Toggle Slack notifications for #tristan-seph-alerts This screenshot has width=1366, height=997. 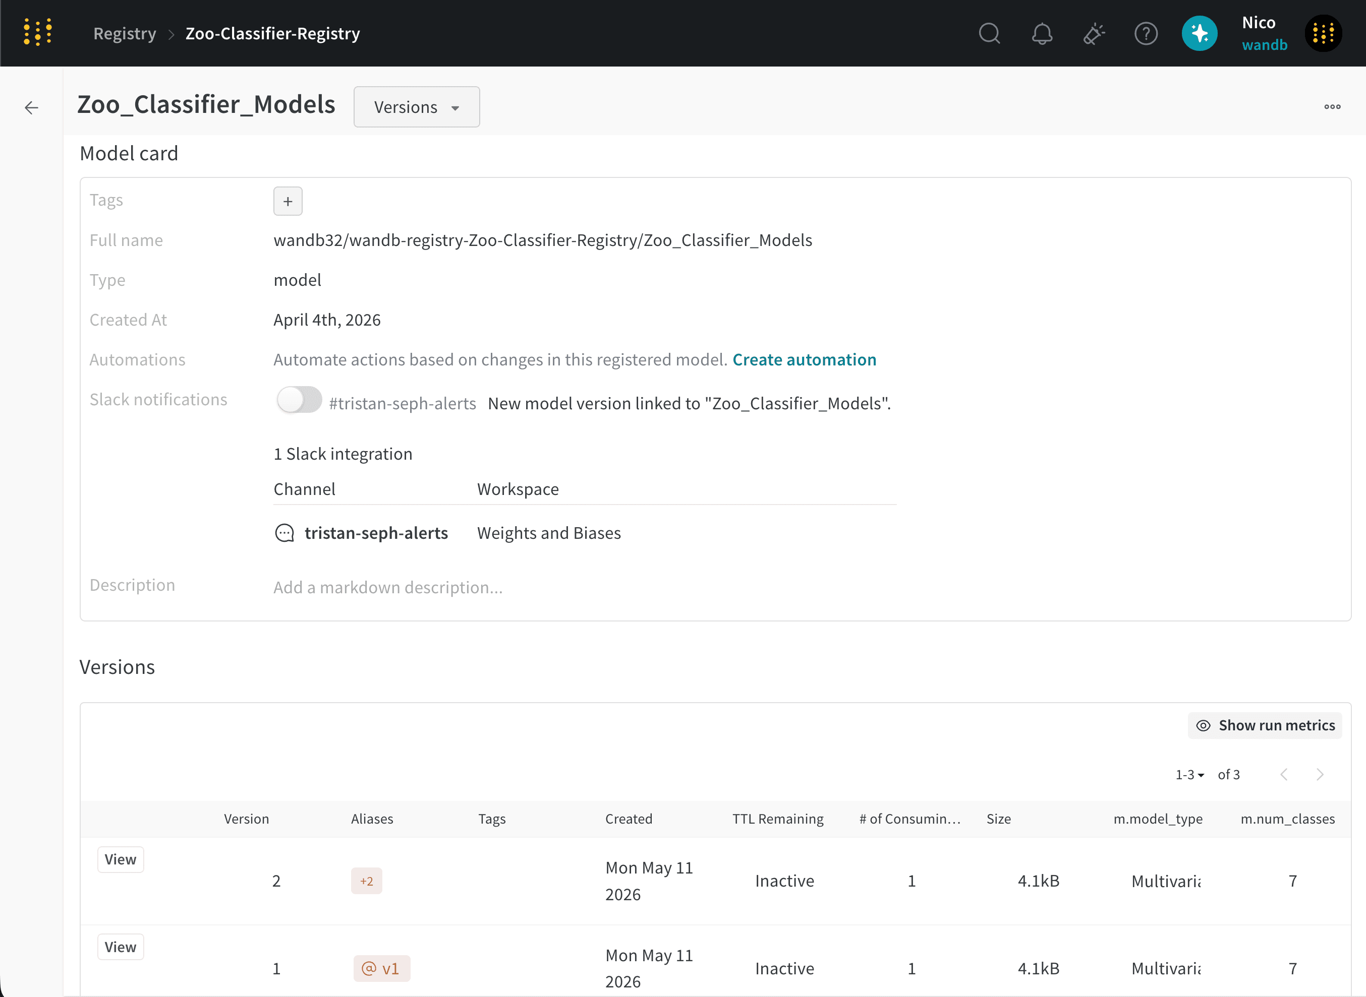(299, 400)
